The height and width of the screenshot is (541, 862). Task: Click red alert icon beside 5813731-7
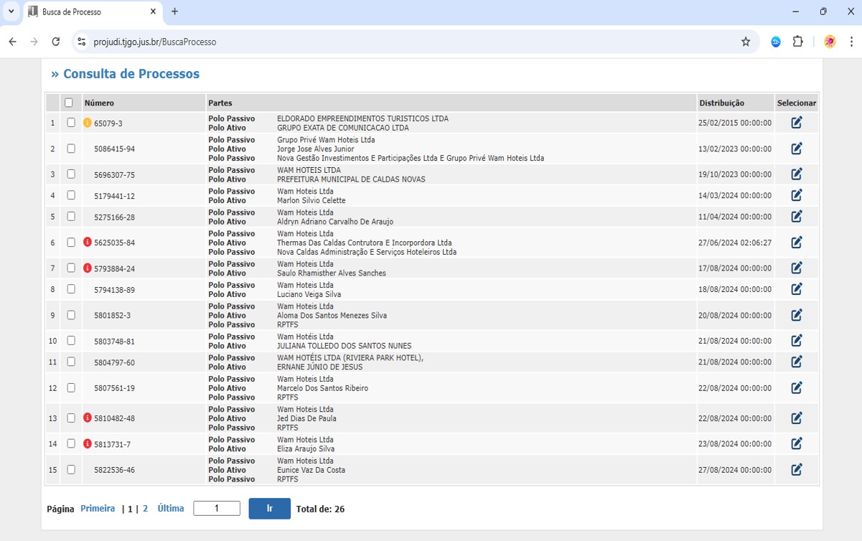tap(88, 444)
